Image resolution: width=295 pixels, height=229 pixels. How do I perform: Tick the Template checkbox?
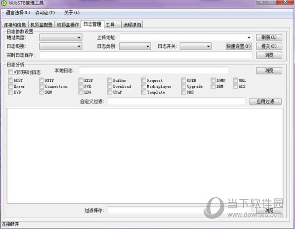point(144,92)
